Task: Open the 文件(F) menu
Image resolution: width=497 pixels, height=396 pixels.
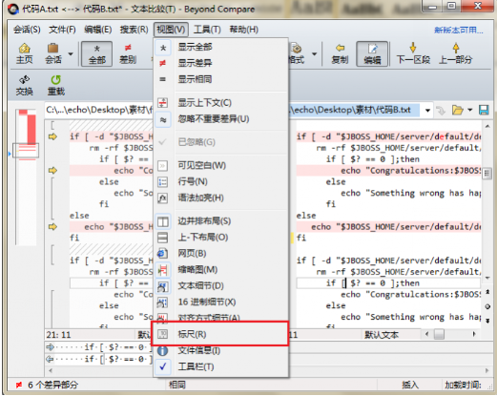Action: (62, 30)
